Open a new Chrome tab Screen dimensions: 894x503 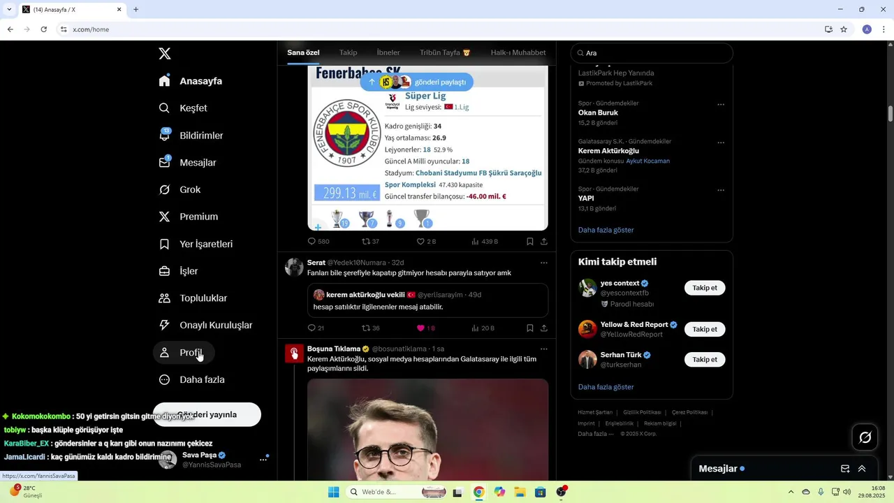[x=135, y=10]
